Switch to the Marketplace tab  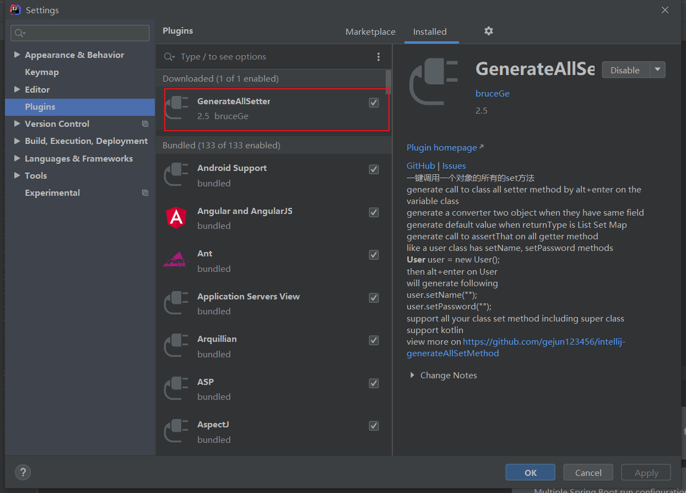coord(370,32)
